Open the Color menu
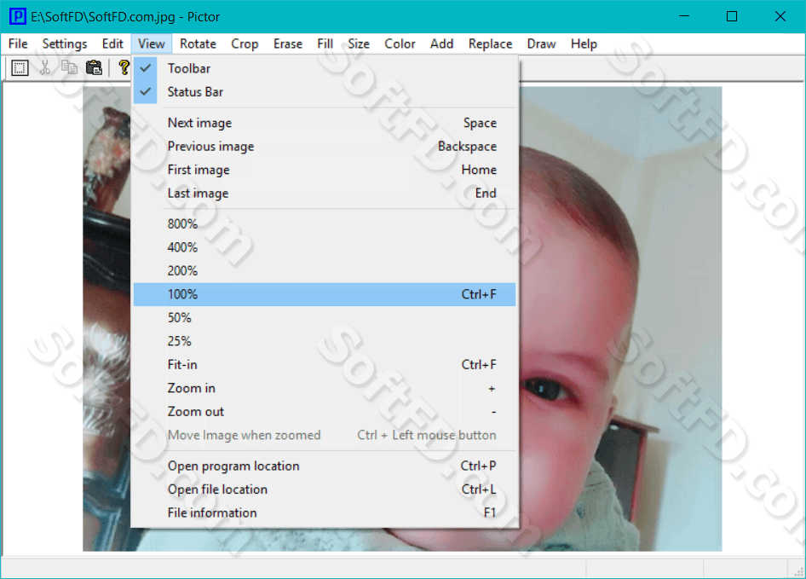The height and width of the screenshot is (579, 806). point(400,43)
